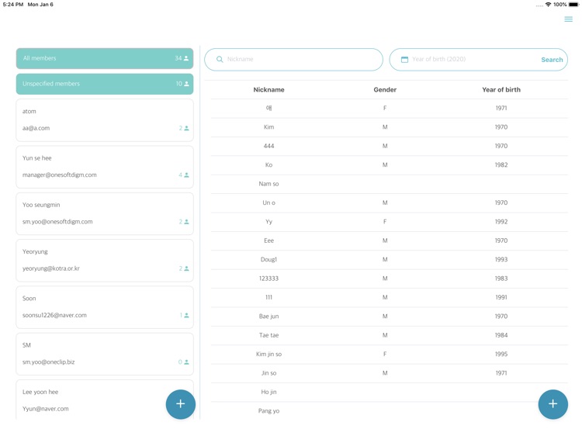The width and height of the screenshot is (582, 436).
Task: Click the email yeoryung@kotra.or.kr
Action: (51, 268)
